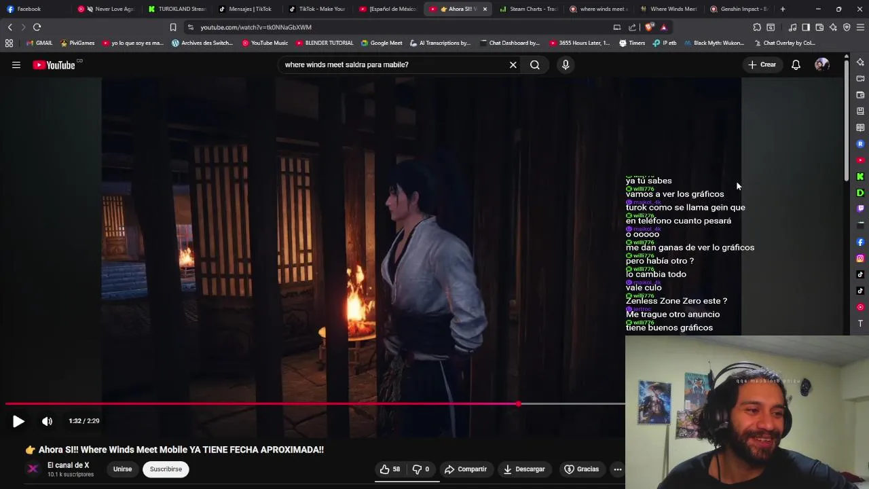Go back with browser back arrow

(x=10, y=27)
